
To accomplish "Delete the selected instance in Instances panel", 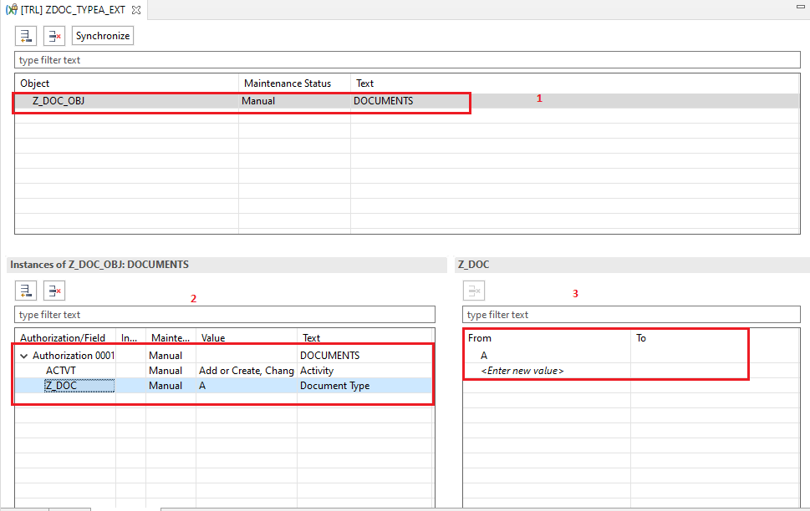I will pos(54,291).
